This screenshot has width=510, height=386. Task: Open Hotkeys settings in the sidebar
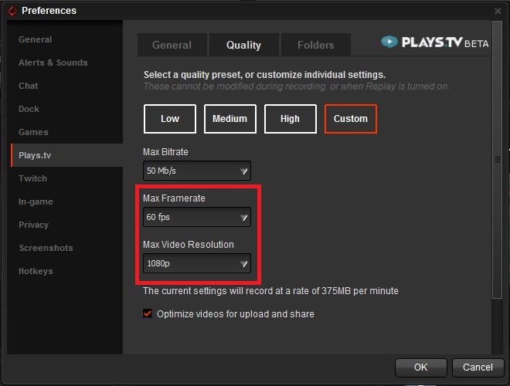(36, 271)
